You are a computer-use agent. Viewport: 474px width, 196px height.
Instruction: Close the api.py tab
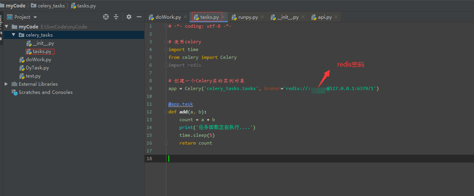(x=336, y=17)
